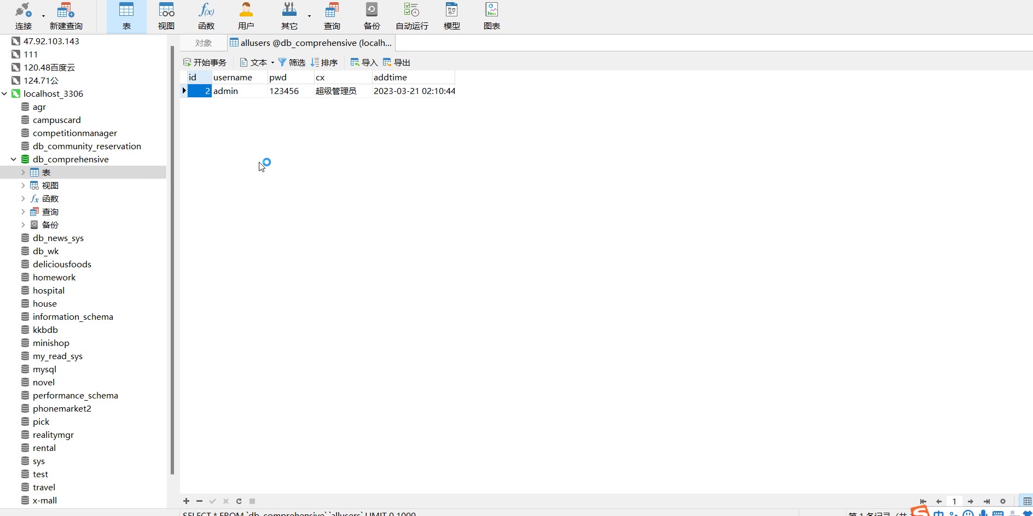
Task: Add a record with the plus icon
Action: [186, 501]
